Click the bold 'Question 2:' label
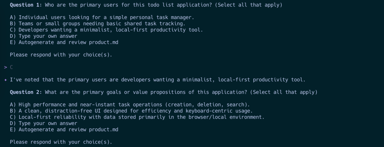This screenshot has height=147, width=384. pyautogui.click(x=26, y=92)
